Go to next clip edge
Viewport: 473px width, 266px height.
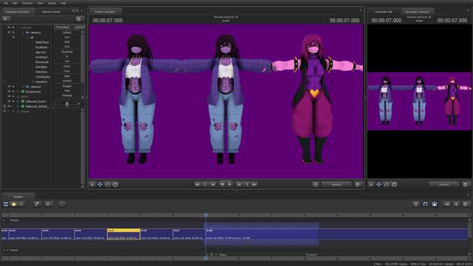(x=247, y=184)
